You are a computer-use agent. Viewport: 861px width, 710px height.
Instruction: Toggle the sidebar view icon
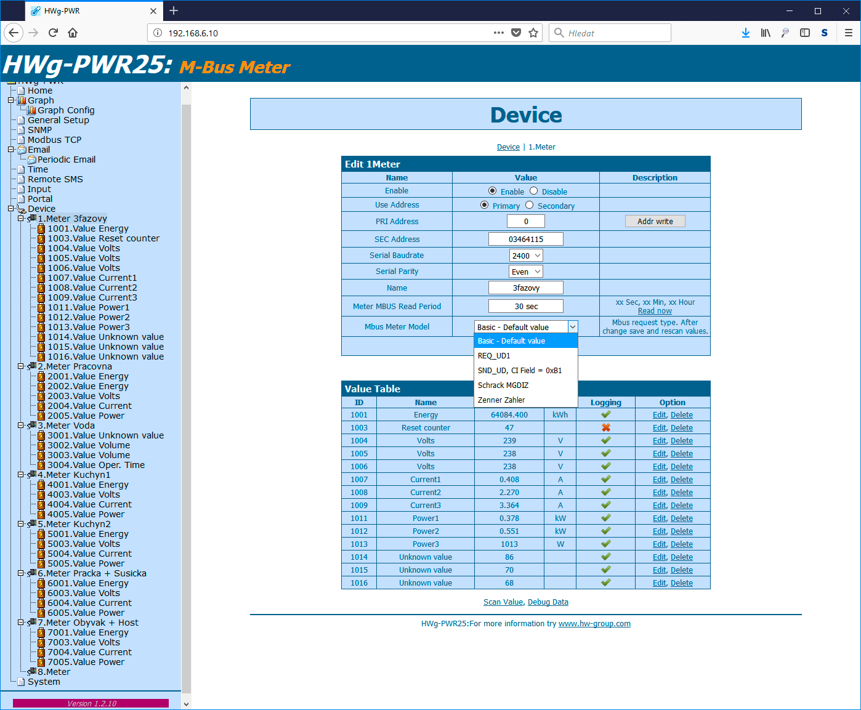(805, 33)
